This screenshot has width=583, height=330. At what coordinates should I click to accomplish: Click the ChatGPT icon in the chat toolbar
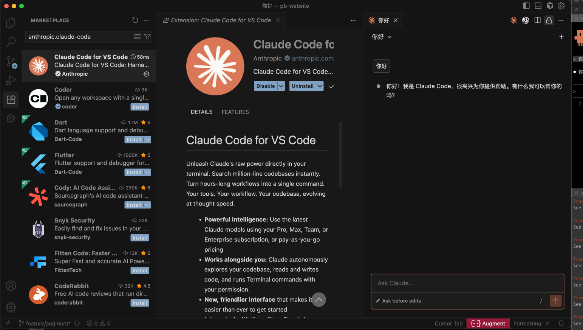pos(526,20)
